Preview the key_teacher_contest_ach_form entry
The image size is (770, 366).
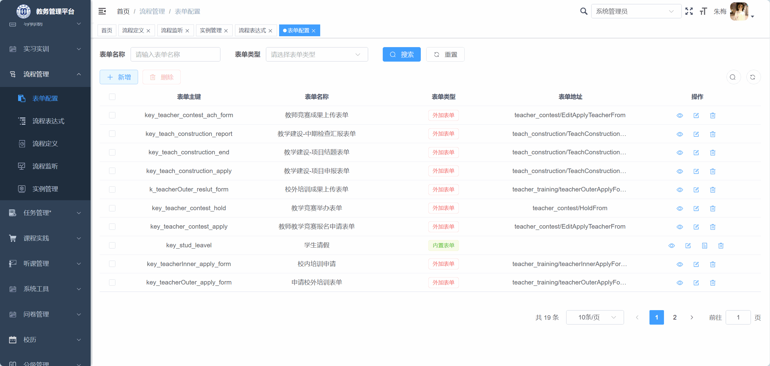click(x=680, y=115)
